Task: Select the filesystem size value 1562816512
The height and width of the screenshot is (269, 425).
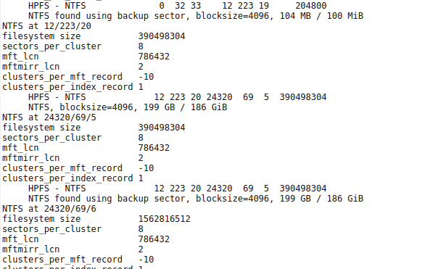Action: pyautogui.click(x=165, y=219)
